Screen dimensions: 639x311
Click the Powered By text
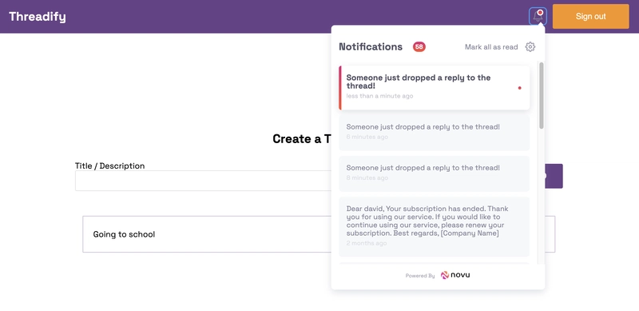(x=420, y=276)
